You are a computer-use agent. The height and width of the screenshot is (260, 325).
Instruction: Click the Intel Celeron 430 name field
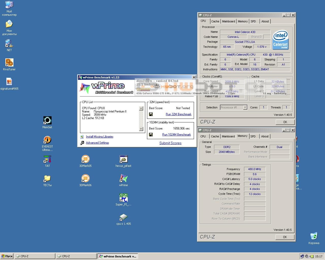coord(245,32)
